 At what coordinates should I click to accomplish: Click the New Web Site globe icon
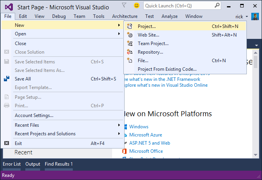130,35
